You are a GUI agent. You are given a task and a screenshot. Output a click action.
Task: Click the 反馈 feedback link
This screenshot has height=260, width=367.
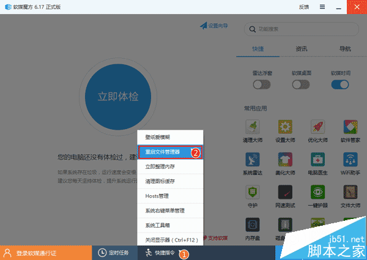point(304,7)
